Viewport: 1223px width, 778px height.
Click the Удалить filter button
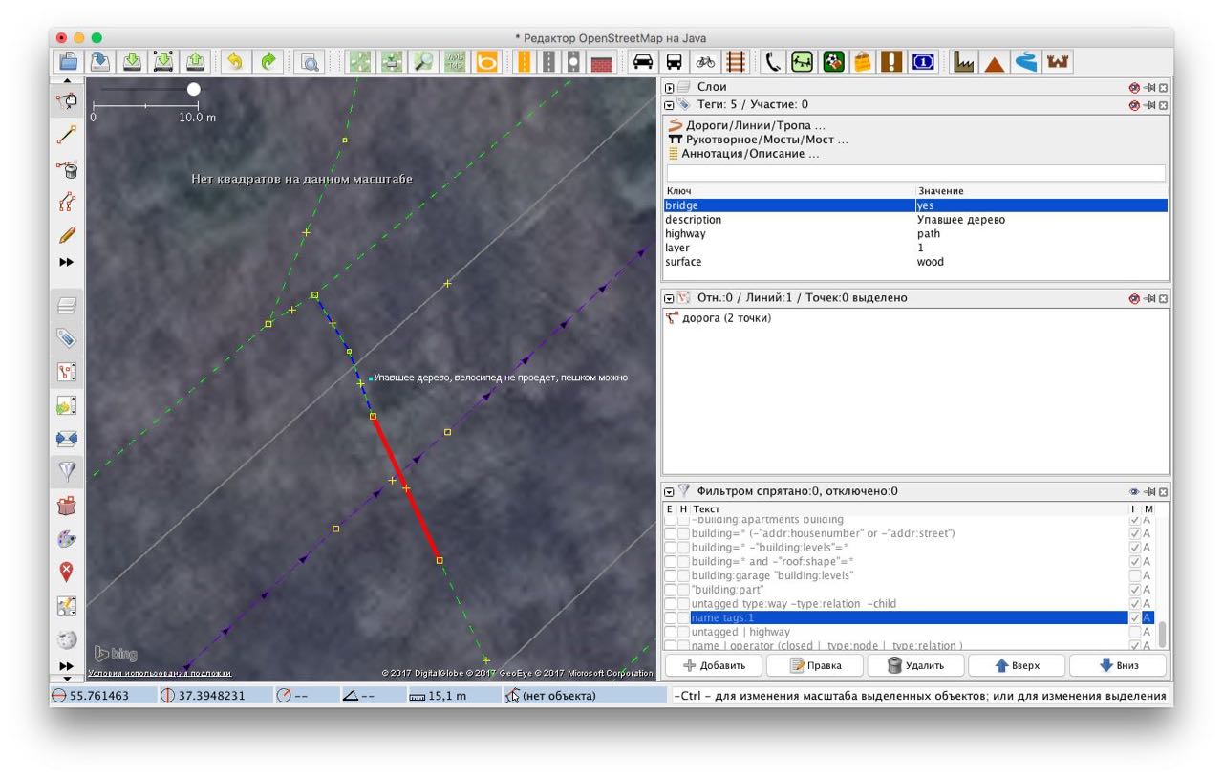pyautogui.click(x=915, y=665)
